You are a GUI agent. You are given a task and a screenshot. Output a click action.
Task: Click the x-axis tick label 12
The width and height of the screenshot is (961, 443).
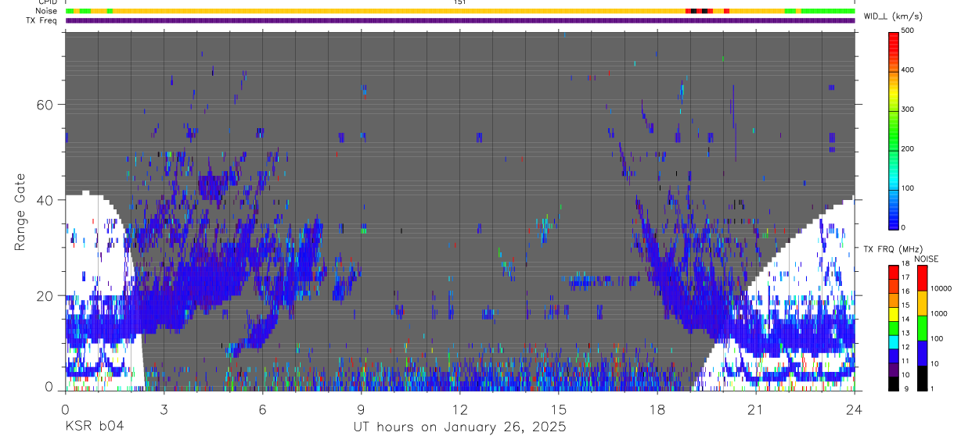[x=459, y=408]
